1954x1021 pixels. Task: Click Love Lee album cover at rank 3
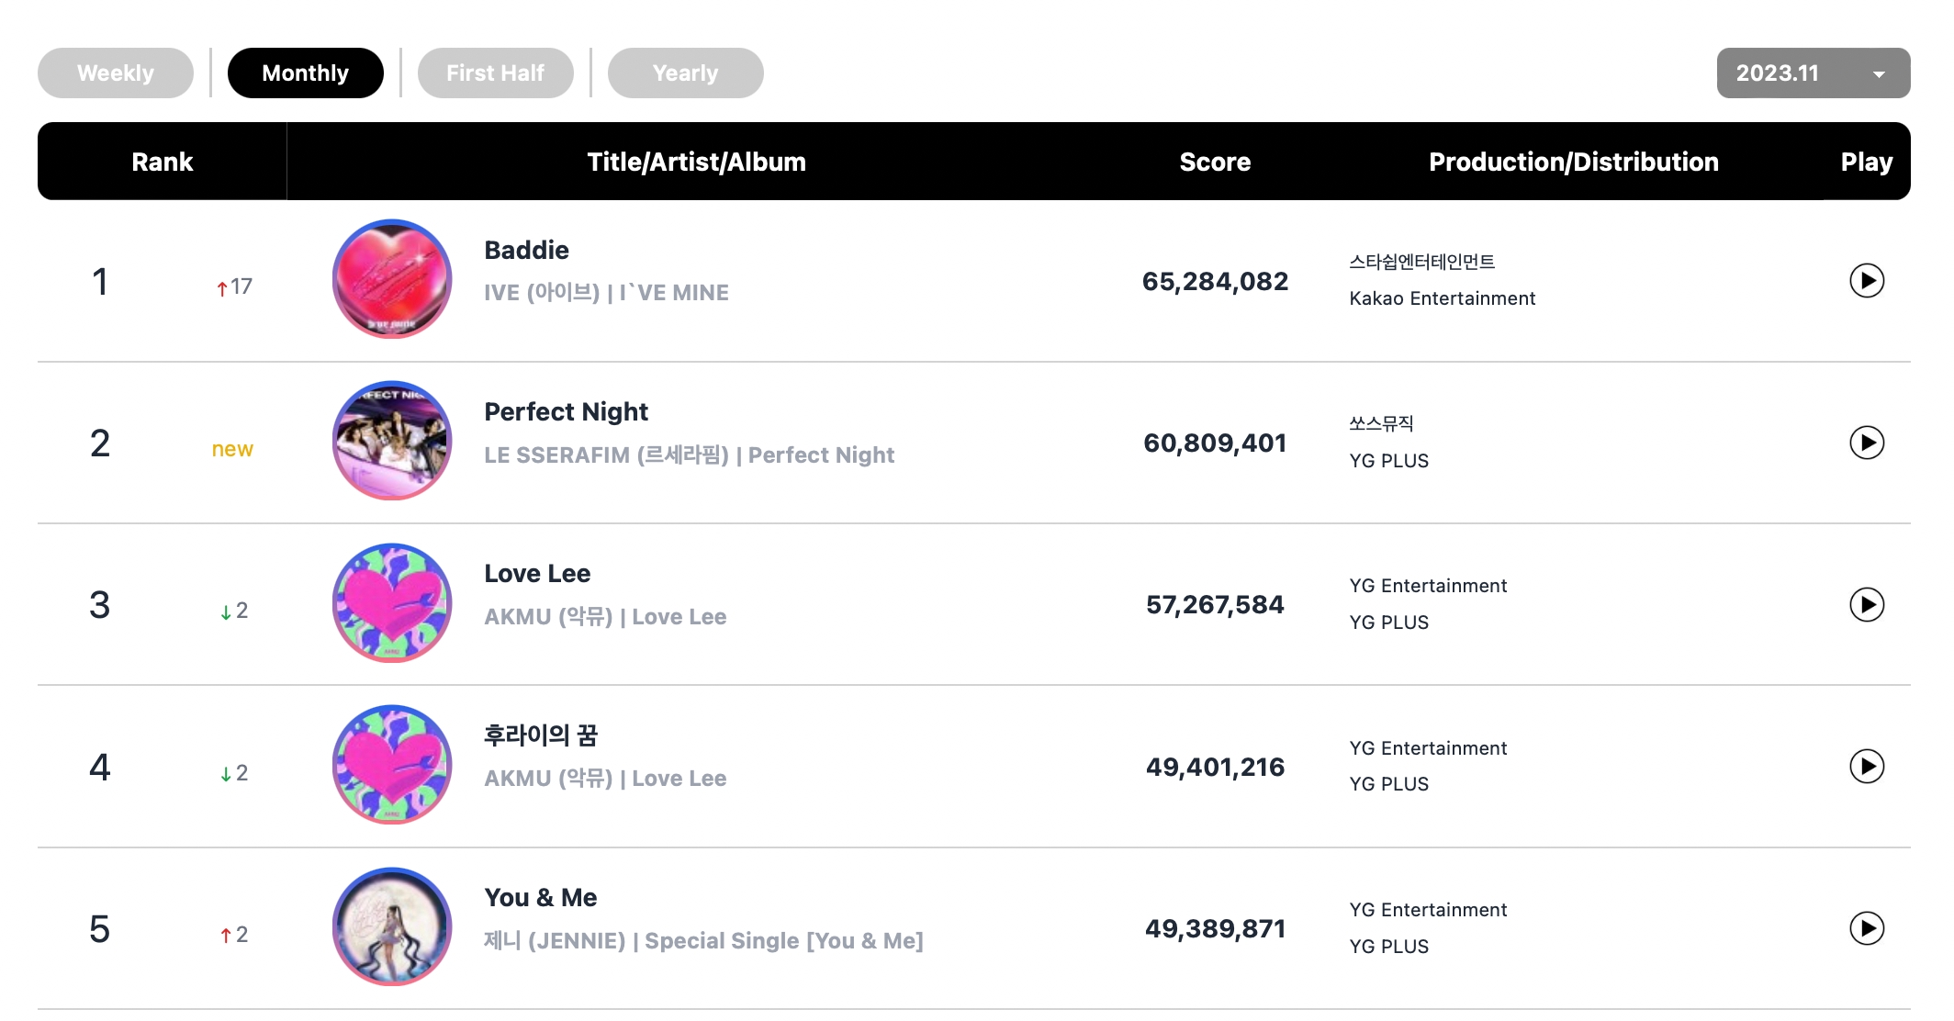(x=392, y=603)
